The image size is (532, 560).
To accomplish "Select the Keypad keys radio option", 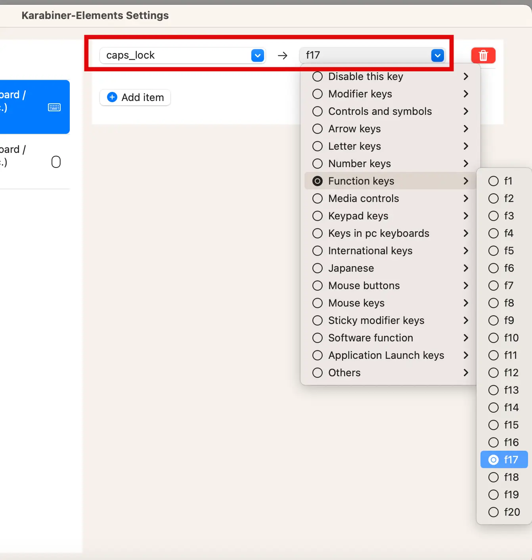I will click(x=318, y=216).
